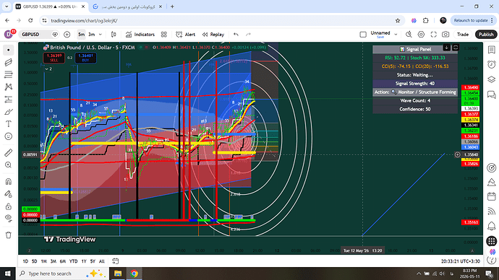Viewport: 499px width, 280px height.
Task: Select the All date range
Action: click(102, 261)
